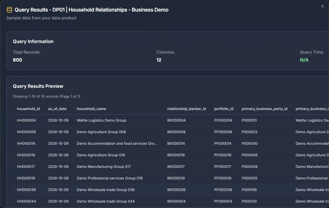Click party ID P000040 cell

(250, 143)
